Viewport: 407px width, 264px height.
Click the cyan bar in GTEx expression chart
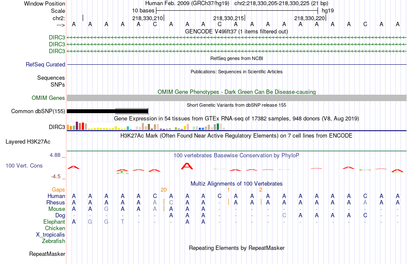[x=128, y=128]
